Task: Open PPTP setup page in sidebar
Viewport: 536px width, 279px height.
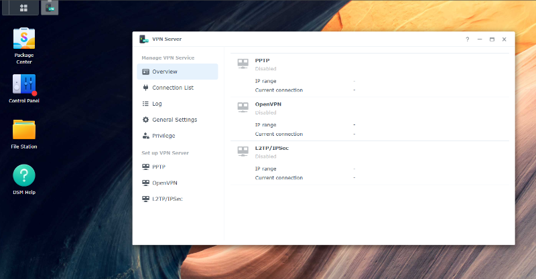Action: click(x=178, y=167)
